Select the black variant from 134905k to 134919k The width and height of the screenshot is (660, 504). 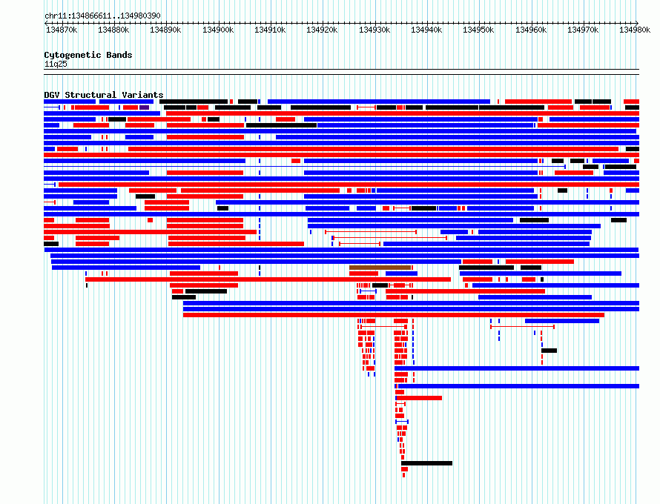[x=281, y=125]
